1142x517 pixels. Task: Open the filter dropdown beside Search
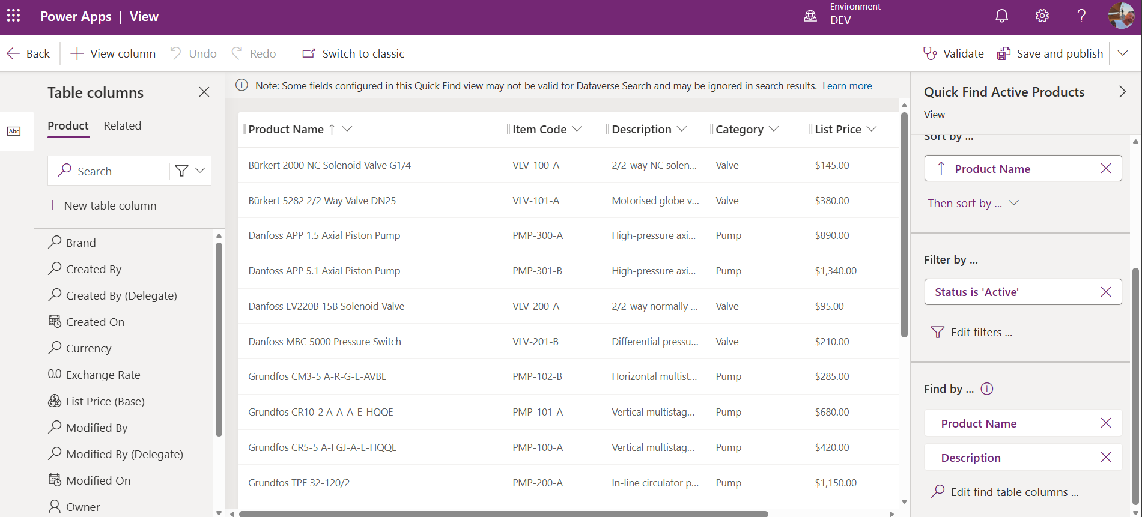(190, 171)
